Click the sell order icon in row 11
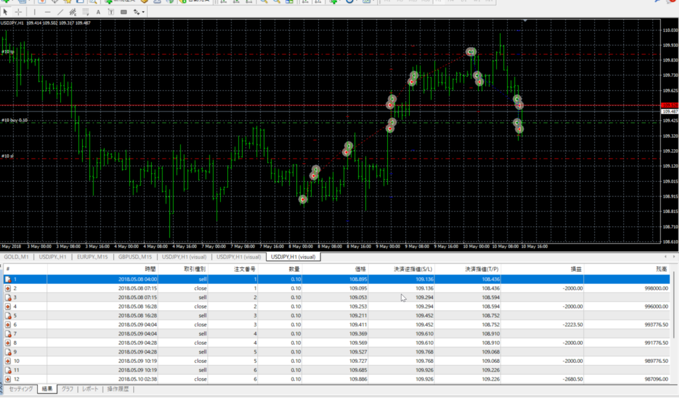The height and width of the screenshot is (398, 679). [x=8, y=370]
